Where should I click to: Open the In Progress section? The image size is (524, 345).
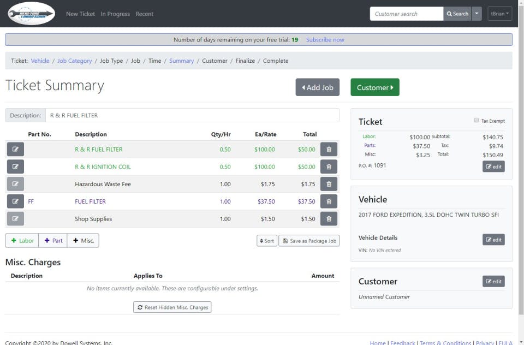point(115,14)
